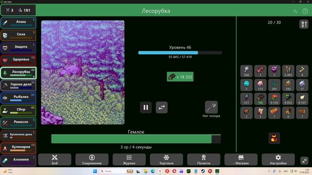Click the collapse arrows icon at bottom right
The width and height of the screenshot is (312, 175).
[304, 160]
